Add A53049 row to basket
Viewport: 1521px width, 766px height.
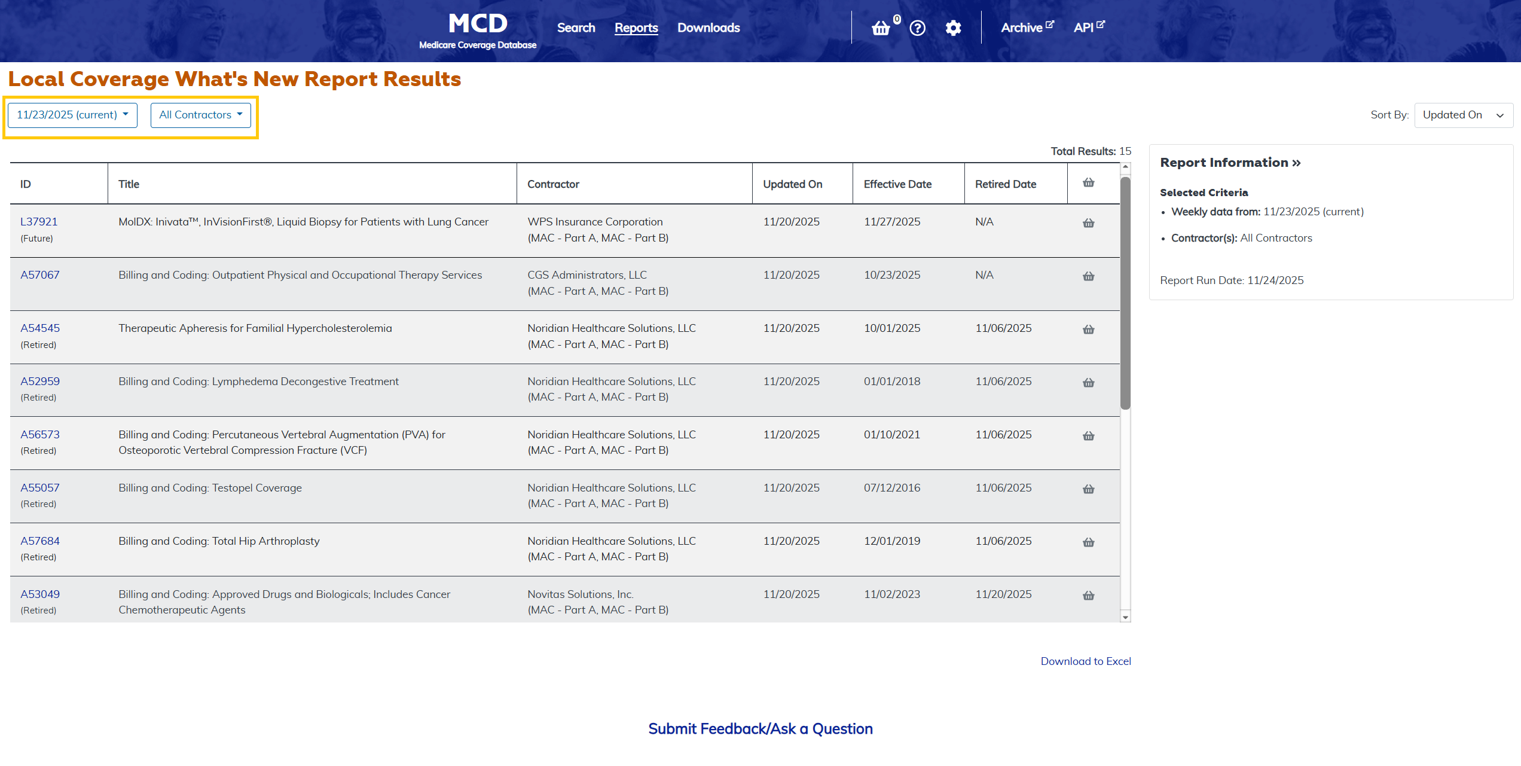coord(1088,596)
